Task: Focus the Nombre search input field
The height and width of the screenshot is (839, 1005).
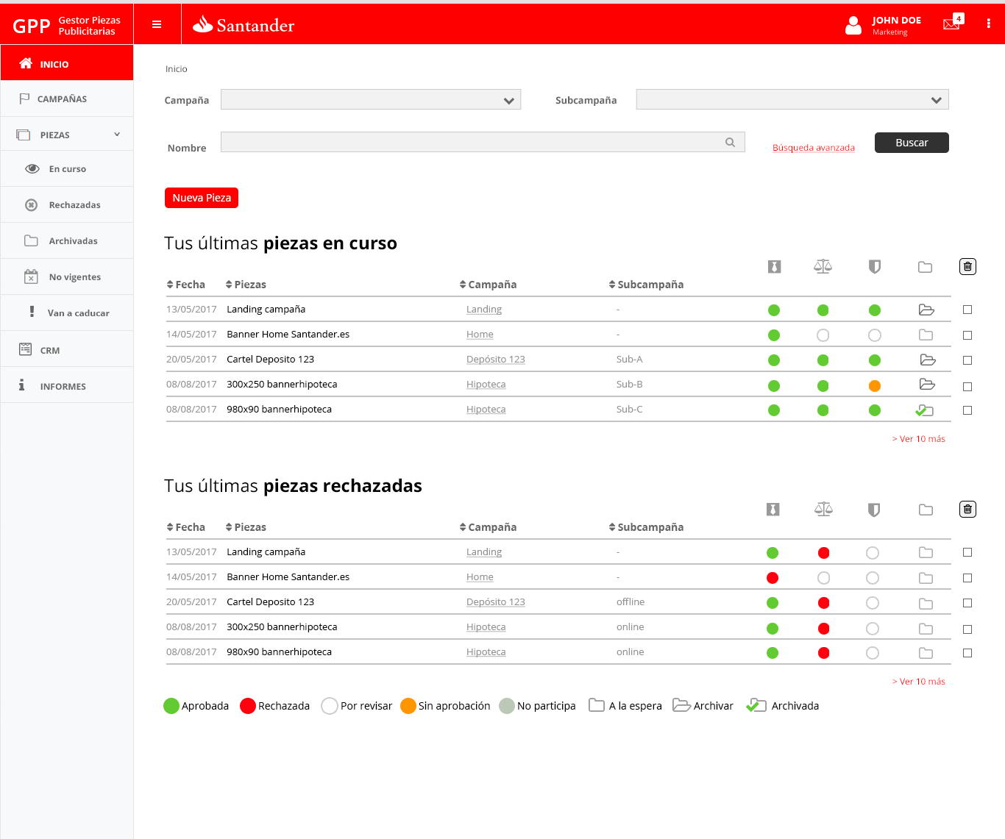Action: (x=483, y=142)
